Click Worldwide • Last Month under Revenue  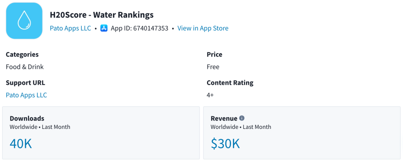(241, 127)
